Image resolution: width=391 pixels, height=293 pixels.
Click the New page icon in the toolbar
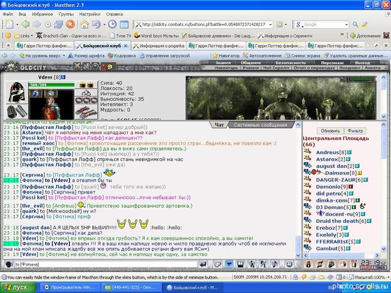coord(10,25)
